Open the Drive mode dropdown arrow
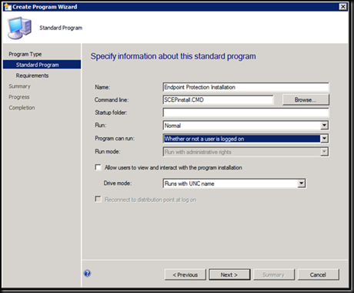The height and width of the screenshot is (293, 354). tap(301, 184)
